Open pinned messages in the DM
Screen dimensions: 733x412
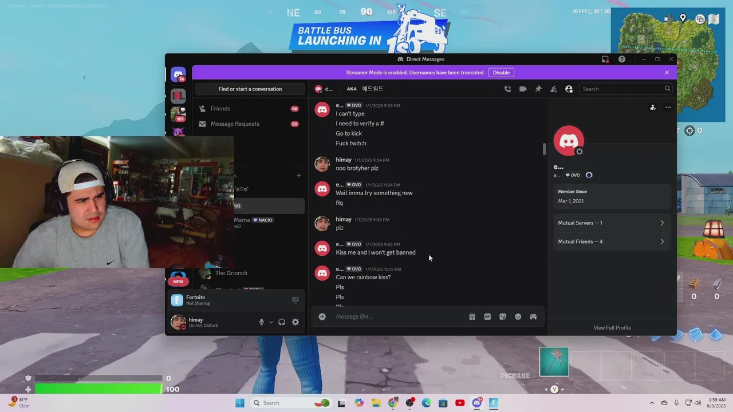click(x=538, y=89)
